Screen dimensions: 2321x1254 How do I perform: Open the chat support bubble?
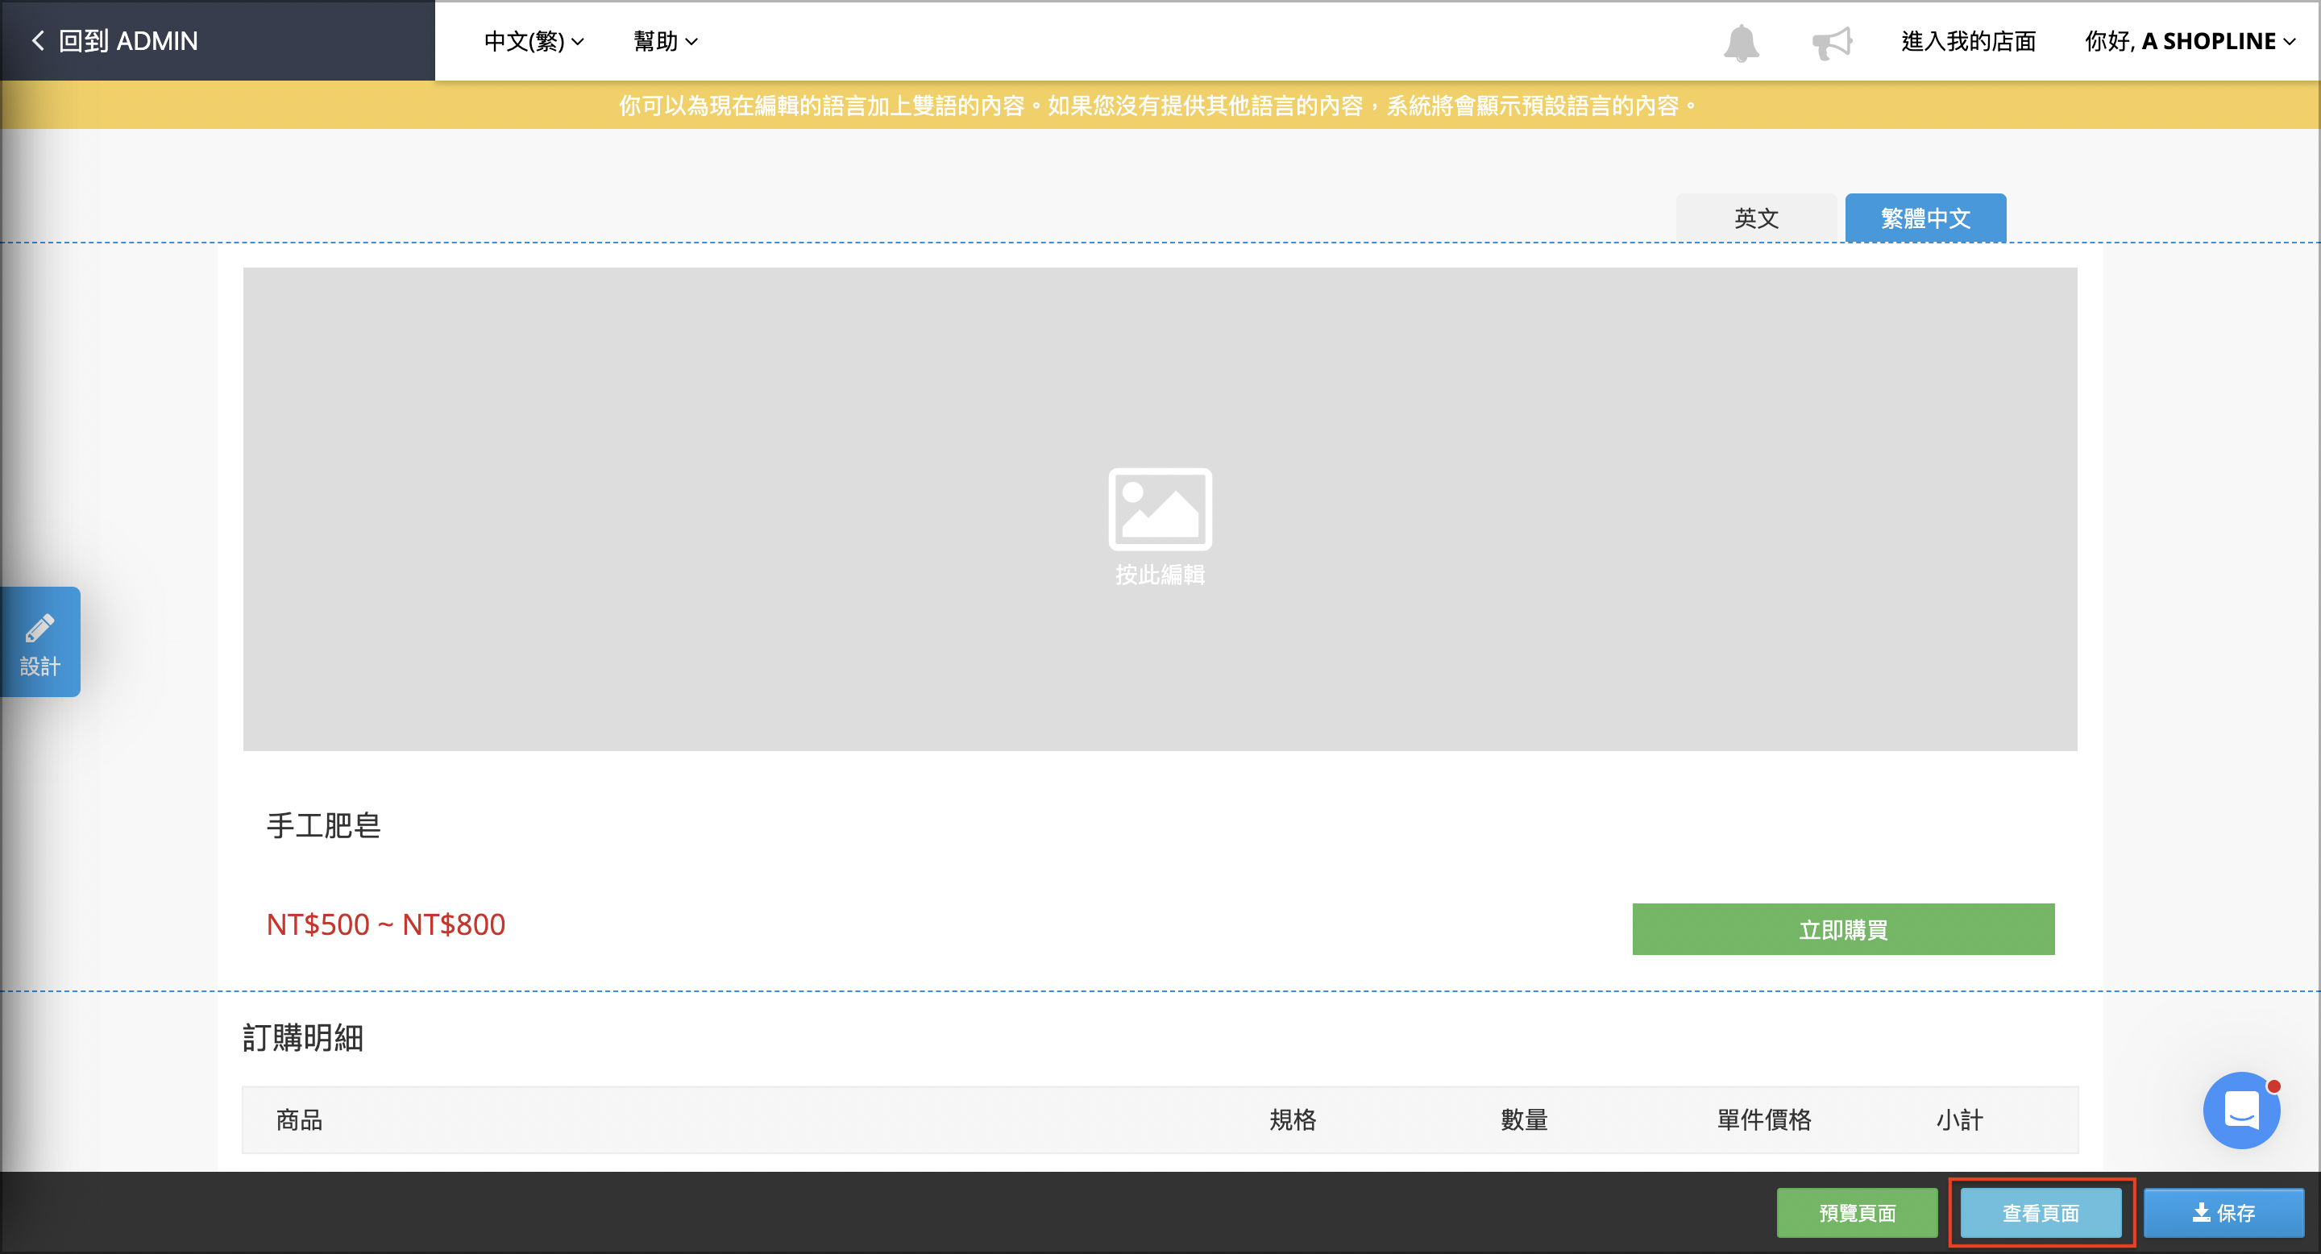[x=2240, y=1110]
